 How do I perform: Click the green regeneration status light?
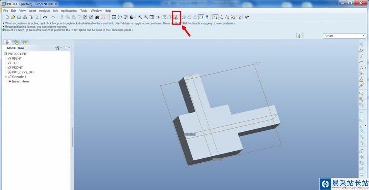click(299, 36)
